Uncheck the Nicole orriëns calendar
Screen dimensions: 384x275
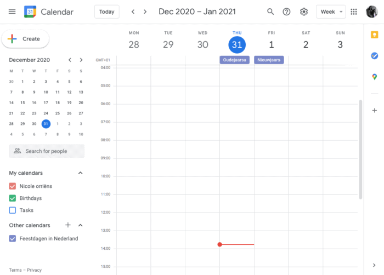coord(13,186)
